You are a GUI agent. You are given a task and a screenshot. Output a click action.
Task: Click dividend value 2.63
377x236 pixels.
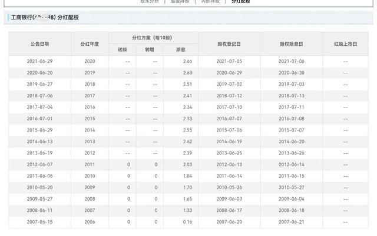point(187,73)
